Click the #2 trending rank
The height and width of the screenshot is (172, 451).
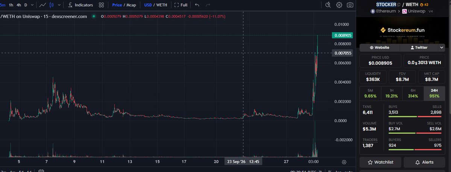426,5
